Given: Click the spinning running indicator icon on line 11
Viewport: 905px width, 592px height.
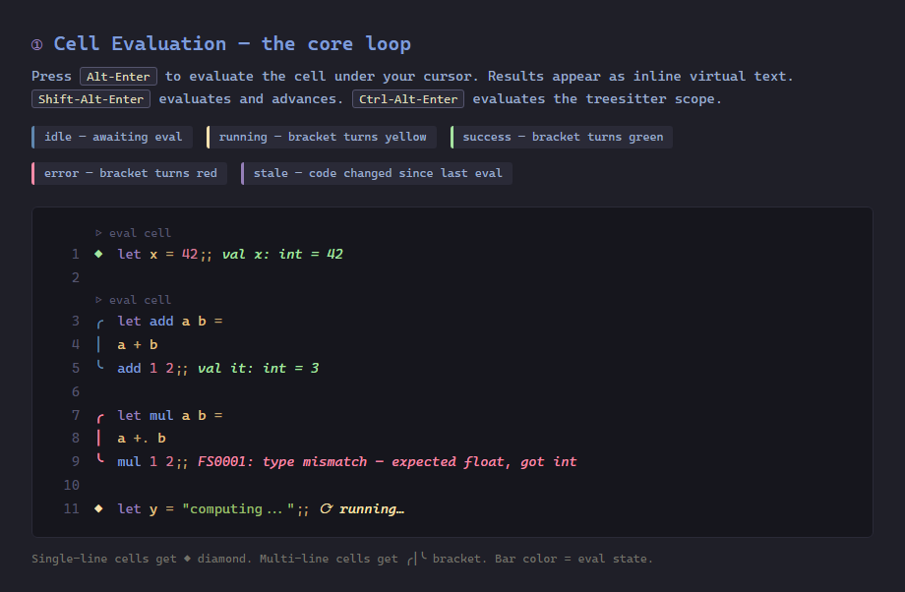Looking at the screenshot, I should [327, 508].
